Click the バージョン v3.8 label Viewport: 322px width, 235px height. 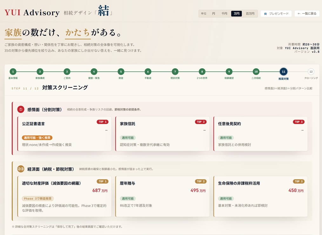(307, 52)
